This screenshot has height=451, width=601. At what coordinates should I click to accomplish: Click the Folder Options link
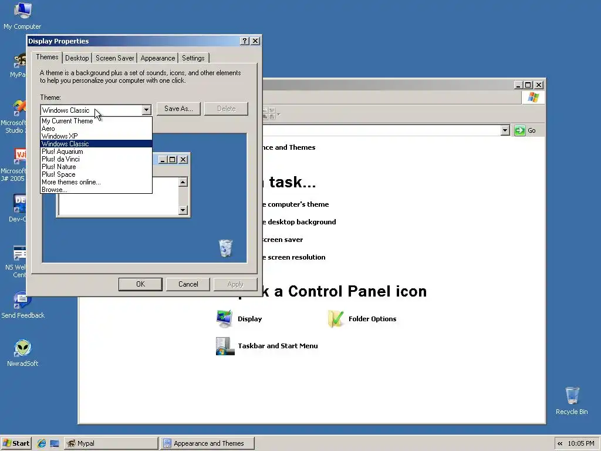(372, 319)
